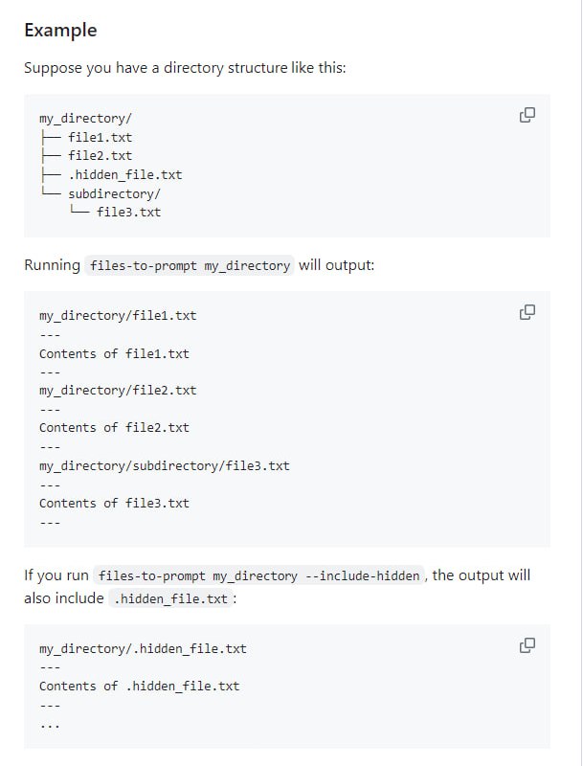Copy the hidden-file output code block
The image size is (583, 766).
526,645
